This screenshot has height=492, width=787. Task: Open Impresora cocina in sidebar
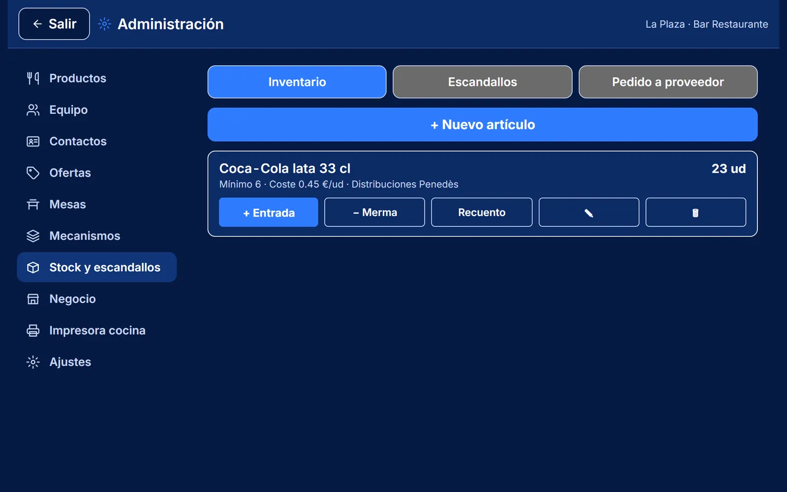[97, 330]
